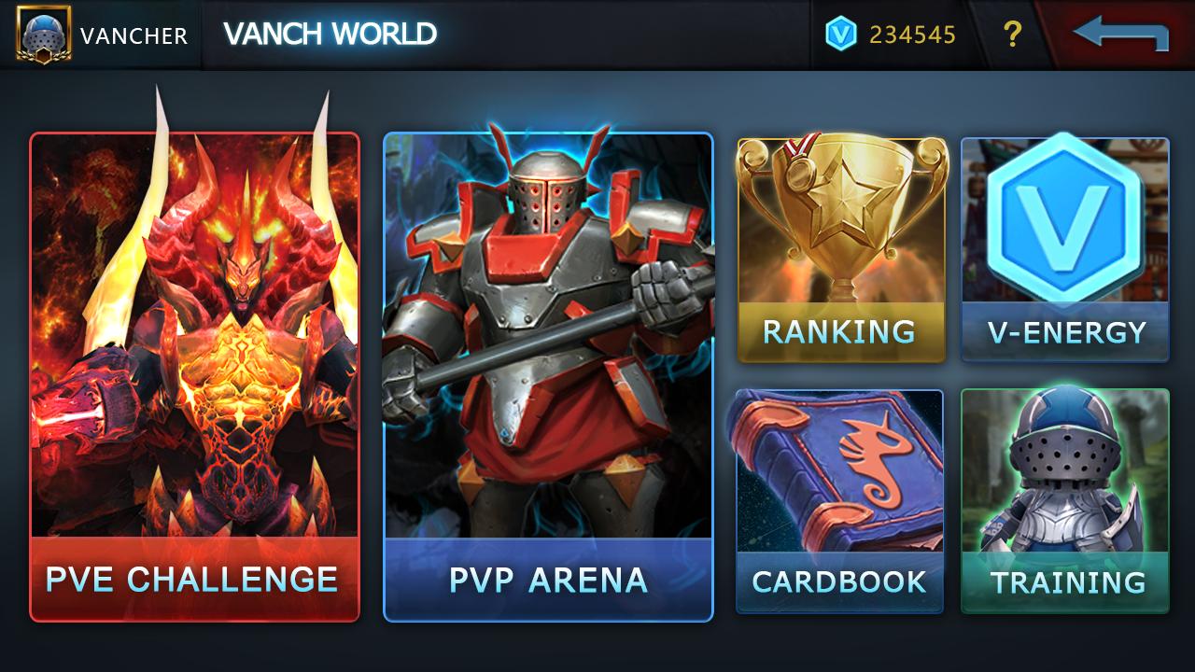The width and height of the screenshot is (1195, 672).
Task: Click the 234545 currency balance
Action: pos(912,35)
